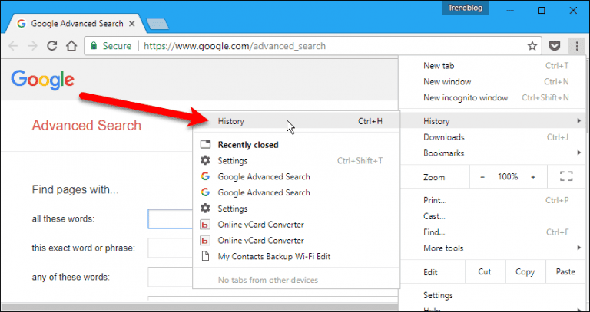Select New incognito window menu item
590x312 pixels.
(x=466, y=98)
